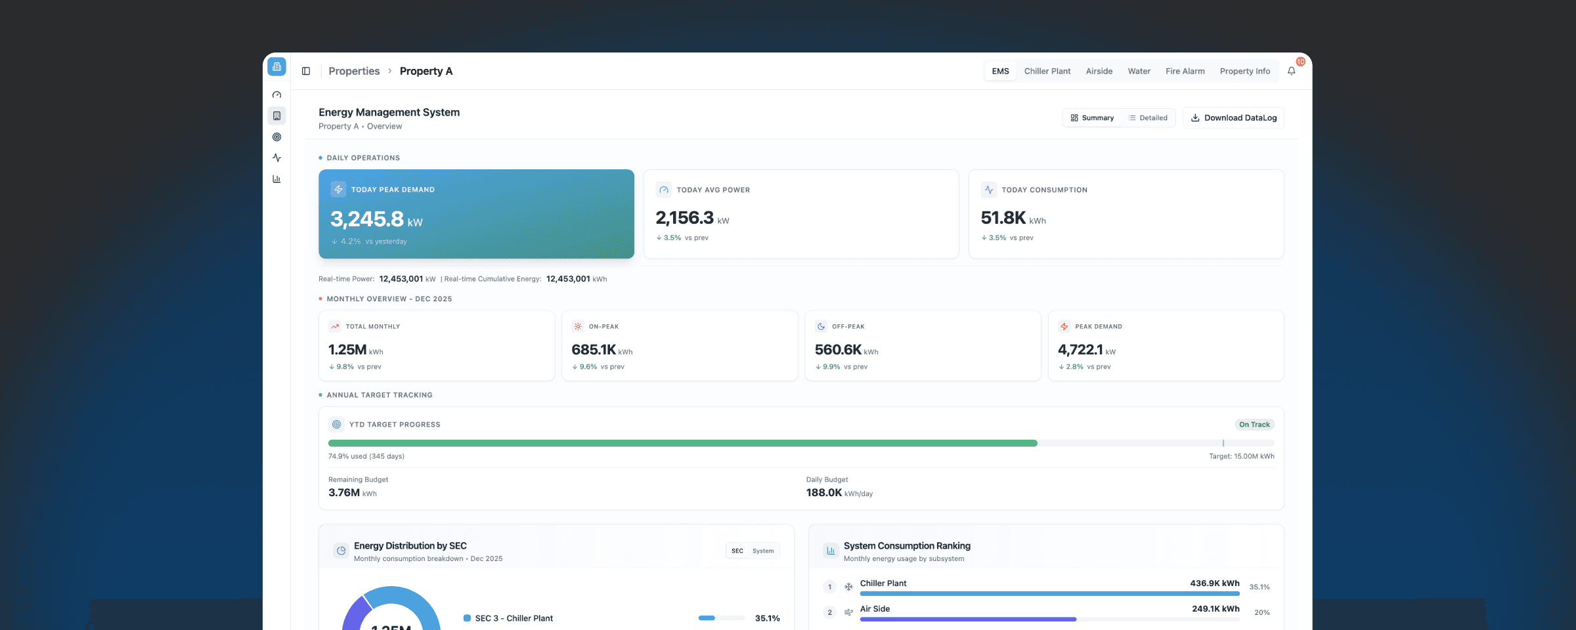Click the blue building app logo
The width and height of the screenshot is (1576, 630).
coord(276,66)
